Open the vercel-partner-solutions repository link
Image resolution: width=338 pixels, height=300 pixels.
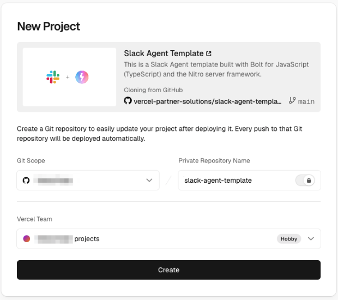(207, 101)
